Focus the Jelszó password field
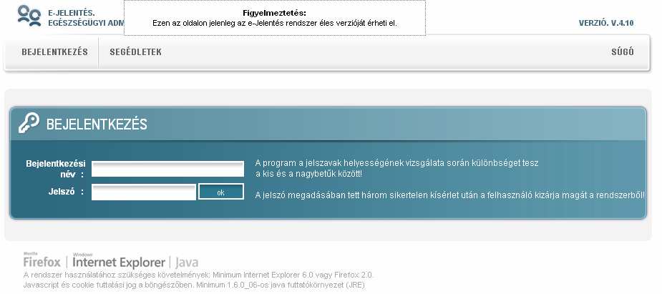662x294 pixels. coord(144,192)
